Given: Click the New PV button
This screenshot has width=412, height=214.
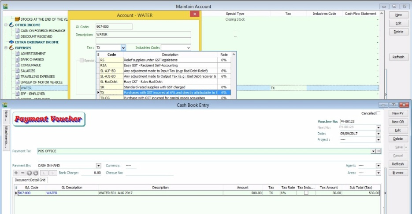Looking at the screenshot, I should (x=397, y=113).
